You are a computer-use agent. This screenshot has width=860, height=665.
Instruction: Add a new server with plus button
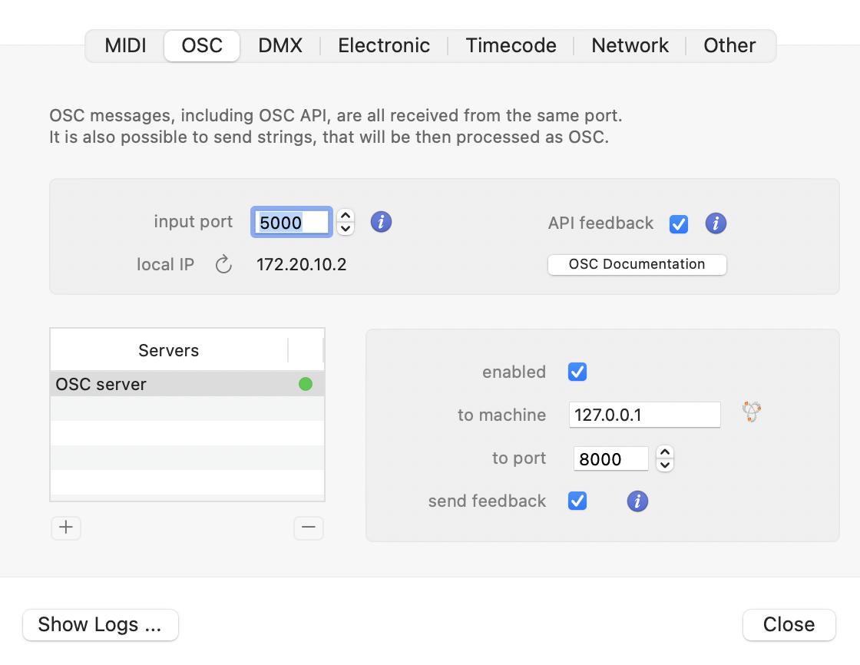point(66,528)
